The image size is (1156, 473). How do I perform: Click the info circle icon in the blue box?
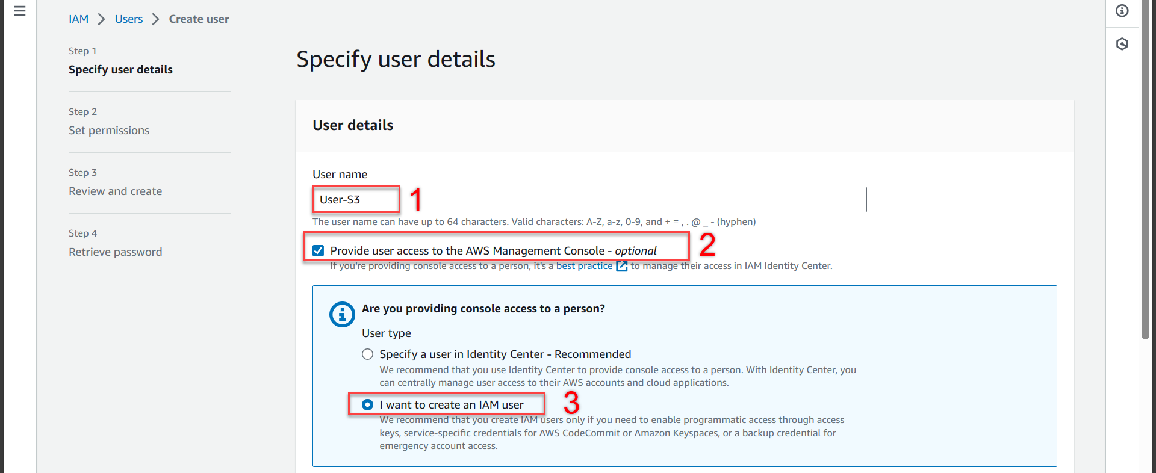(x=342, y=314)
